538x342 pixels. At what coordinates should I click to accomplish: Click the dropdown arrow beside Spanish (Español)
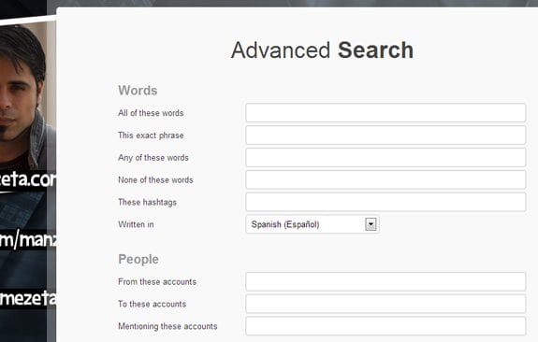click(371, 224)
